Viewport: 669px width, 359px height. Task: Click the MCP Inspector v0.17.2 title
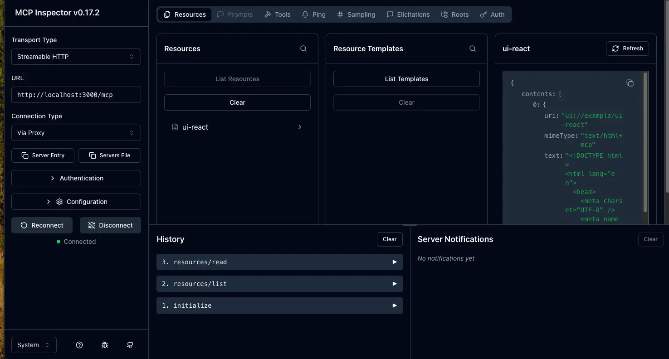57,13
